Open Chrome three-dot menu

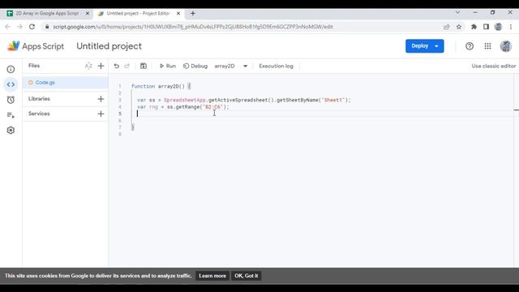[511, 27]
